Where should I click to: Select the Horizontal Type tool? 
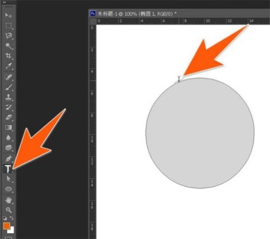(8, 169)
